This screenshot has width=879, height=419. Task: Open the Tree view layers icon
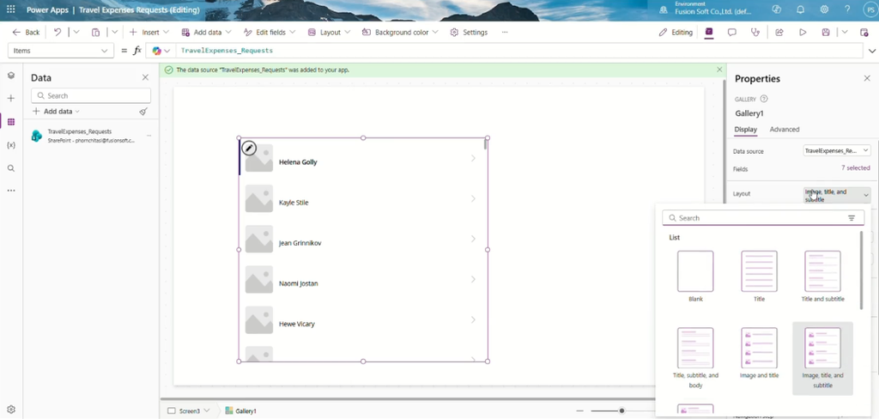pyautogui.click(x=10, y=76)
